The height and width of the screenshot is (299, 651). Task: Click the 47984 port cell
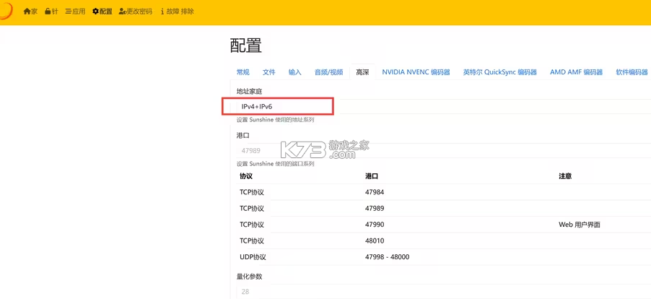click(x=375, y=192)
